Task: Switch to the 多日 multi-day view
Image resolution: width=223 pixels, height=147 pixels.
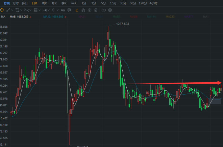Action: click(x=25, y=3)
